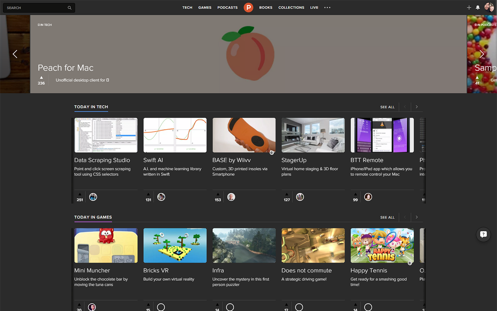The height and width of the screenshot is (311, 497).
Task: Open BASE by Wiivv maker avatar
Action: tap(231, 197)
